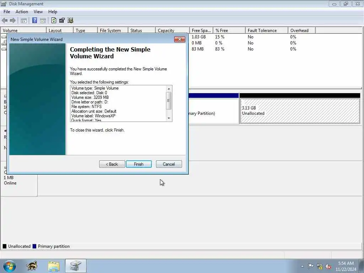Click the settings list scroll up arrow
Image resolution: width=364 pixels, height=273 pixels.
click(x=169, y=89)
